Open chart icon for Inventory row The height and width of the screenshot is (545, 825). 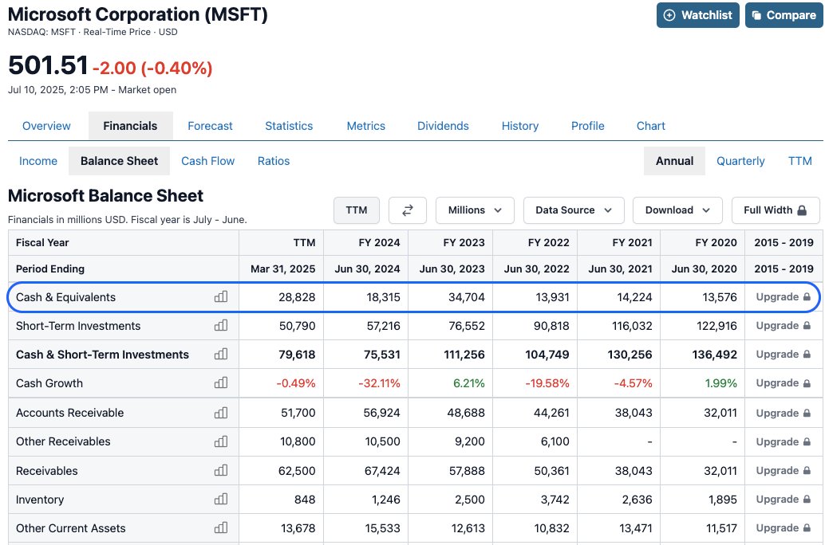point(221,499)
